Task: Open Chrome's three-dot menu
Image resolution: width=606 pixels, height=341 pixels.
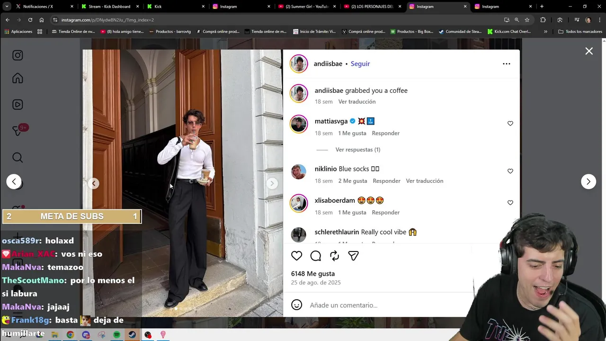Action: coord(599,20)
